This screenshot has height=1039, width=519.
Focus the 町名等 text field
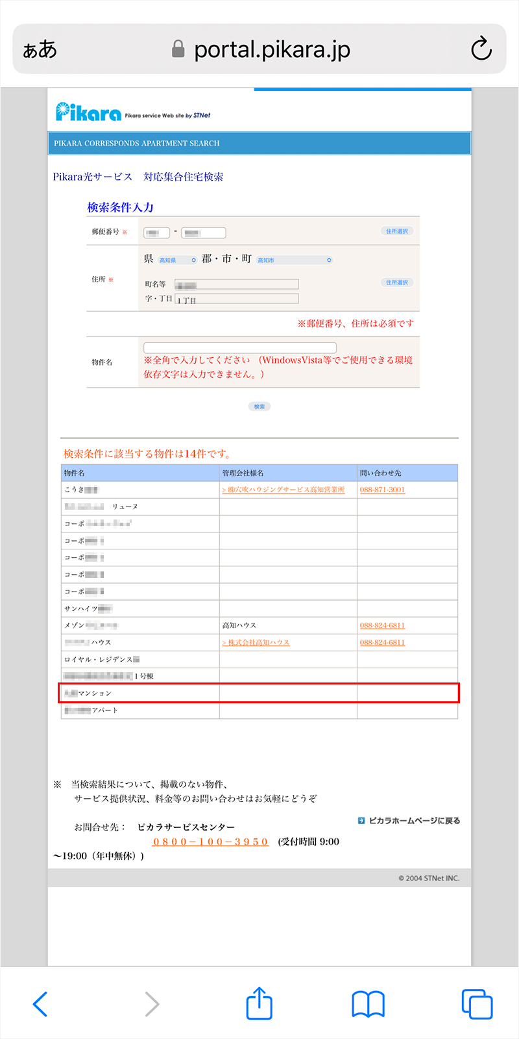(237, 284)
